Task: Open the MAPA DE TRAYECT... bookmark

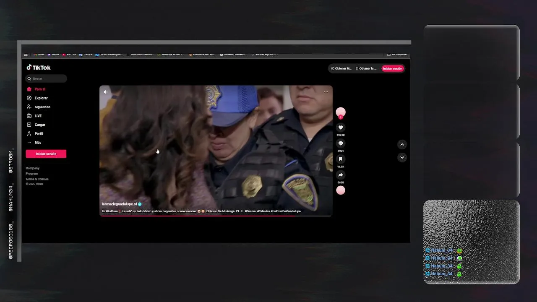Action: coord(171,55)
